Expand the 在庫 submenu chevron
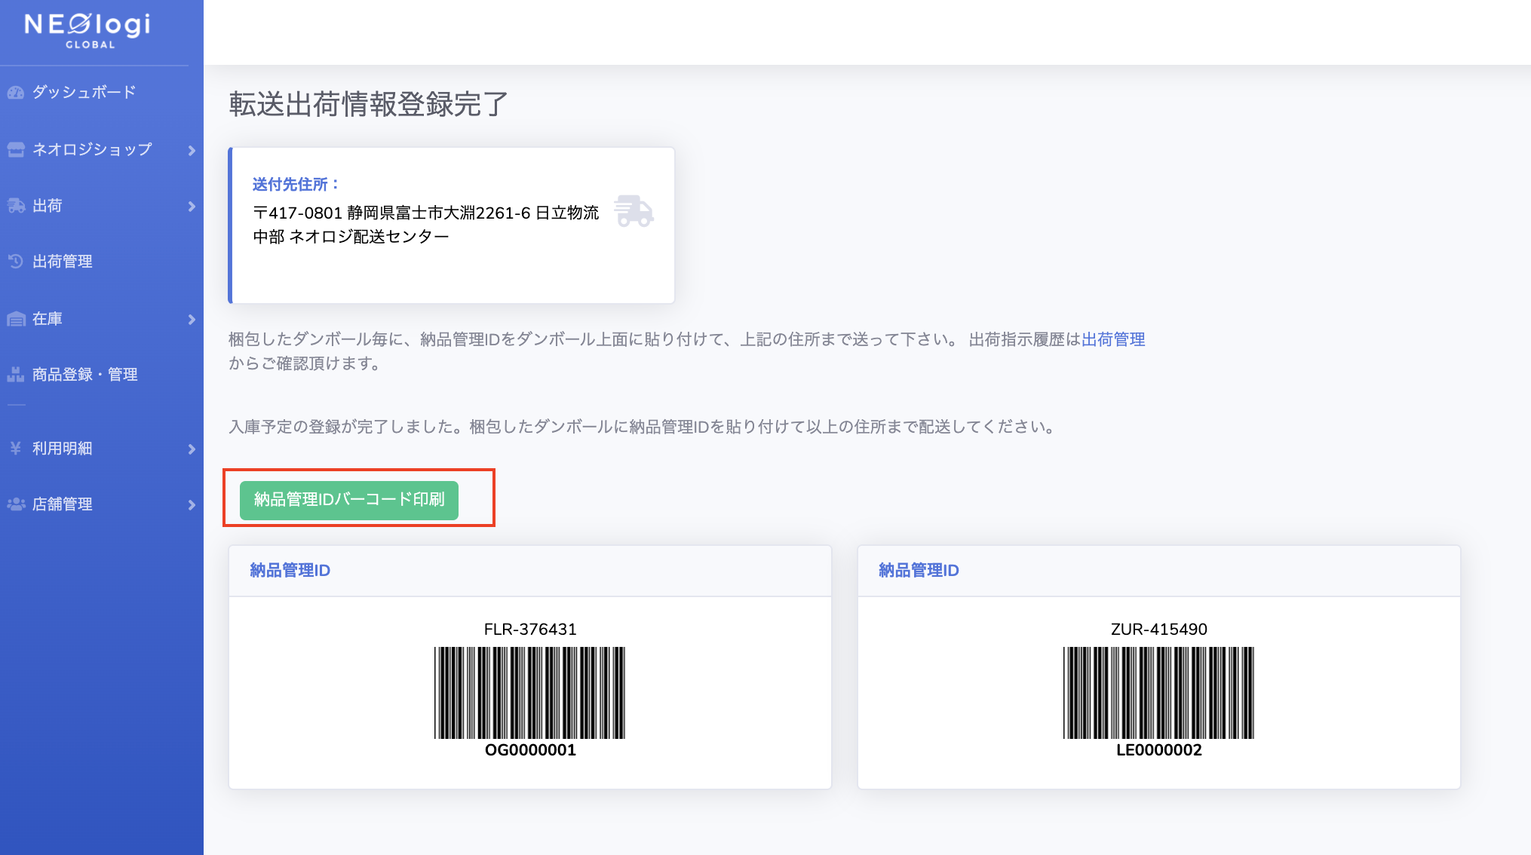Screen dimensions: 1531x855 192,320
